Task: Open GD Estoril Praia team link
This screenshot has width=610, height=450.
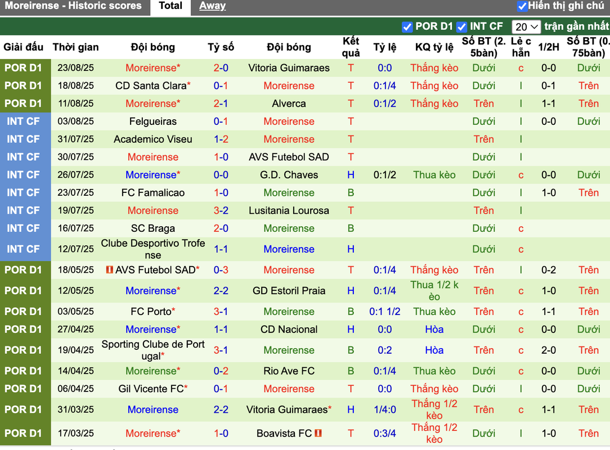Action: tap(289, 291)
